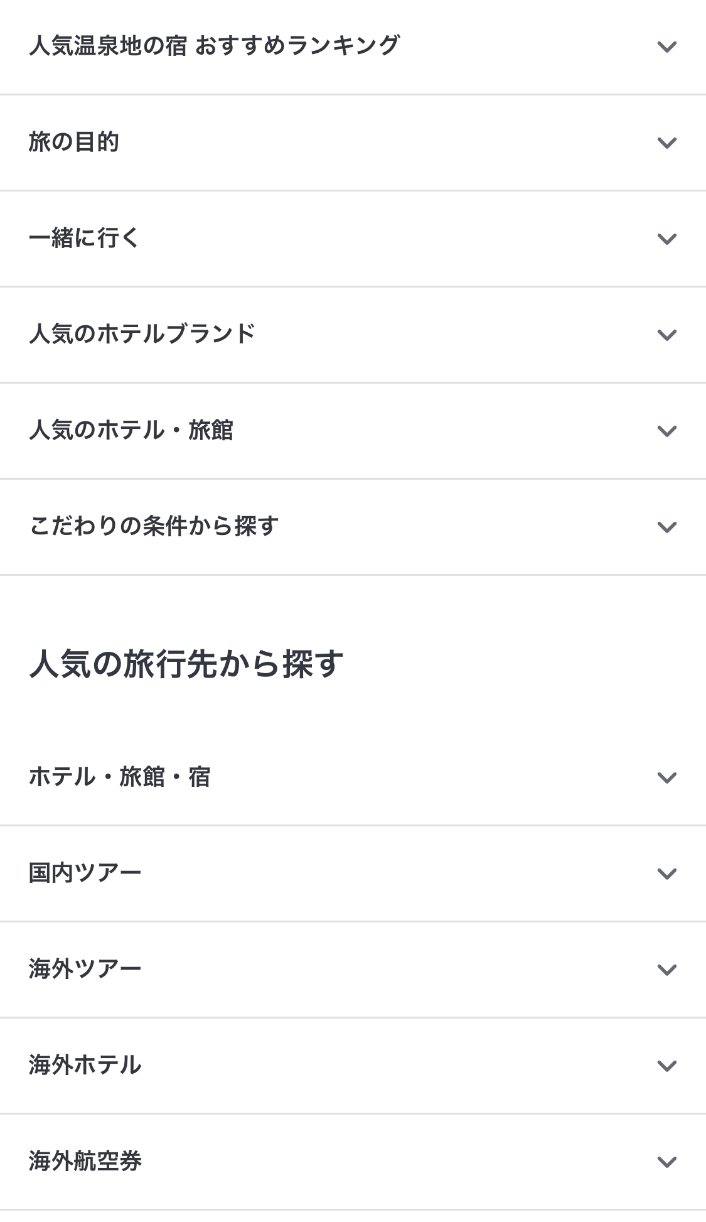Image resolution: width=706 pixels, height=1222 pixels.
Task: Click the 人気のホテル・旅館 chevron arrow
Action: tap(666, 431)
